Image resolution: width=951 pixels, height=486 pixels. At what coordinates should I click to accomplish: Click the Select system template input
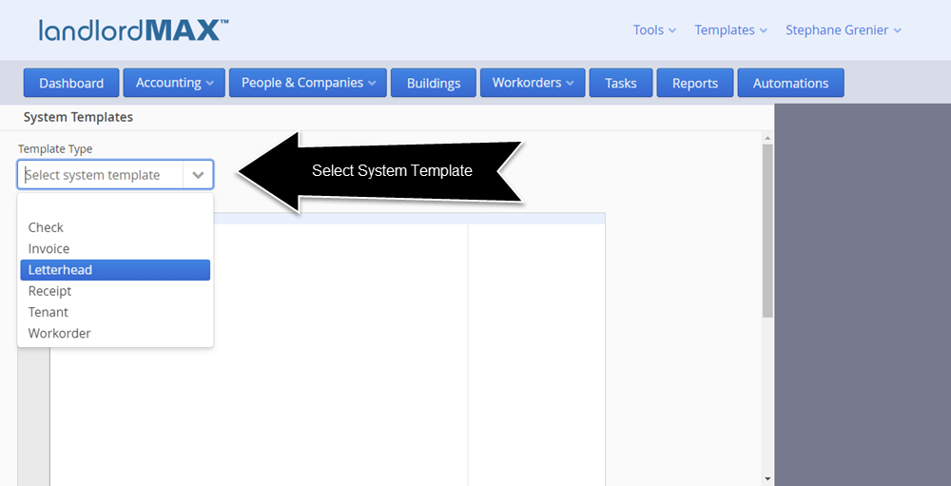coord(101,175)
